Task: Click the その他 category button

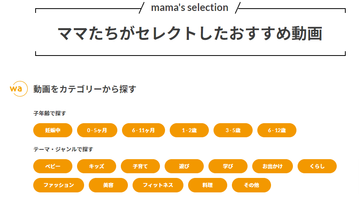Action: (x=251, y=185)
